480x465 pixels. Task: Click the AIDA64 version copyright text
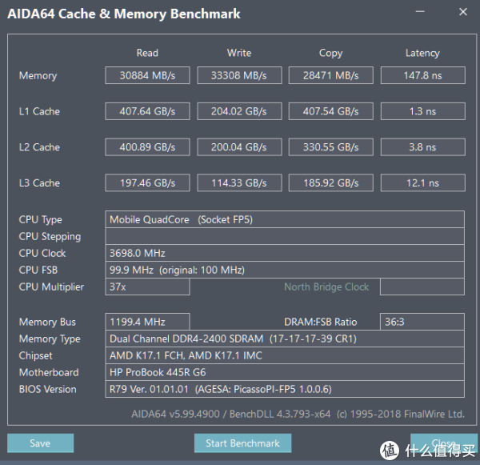point(298,414)
